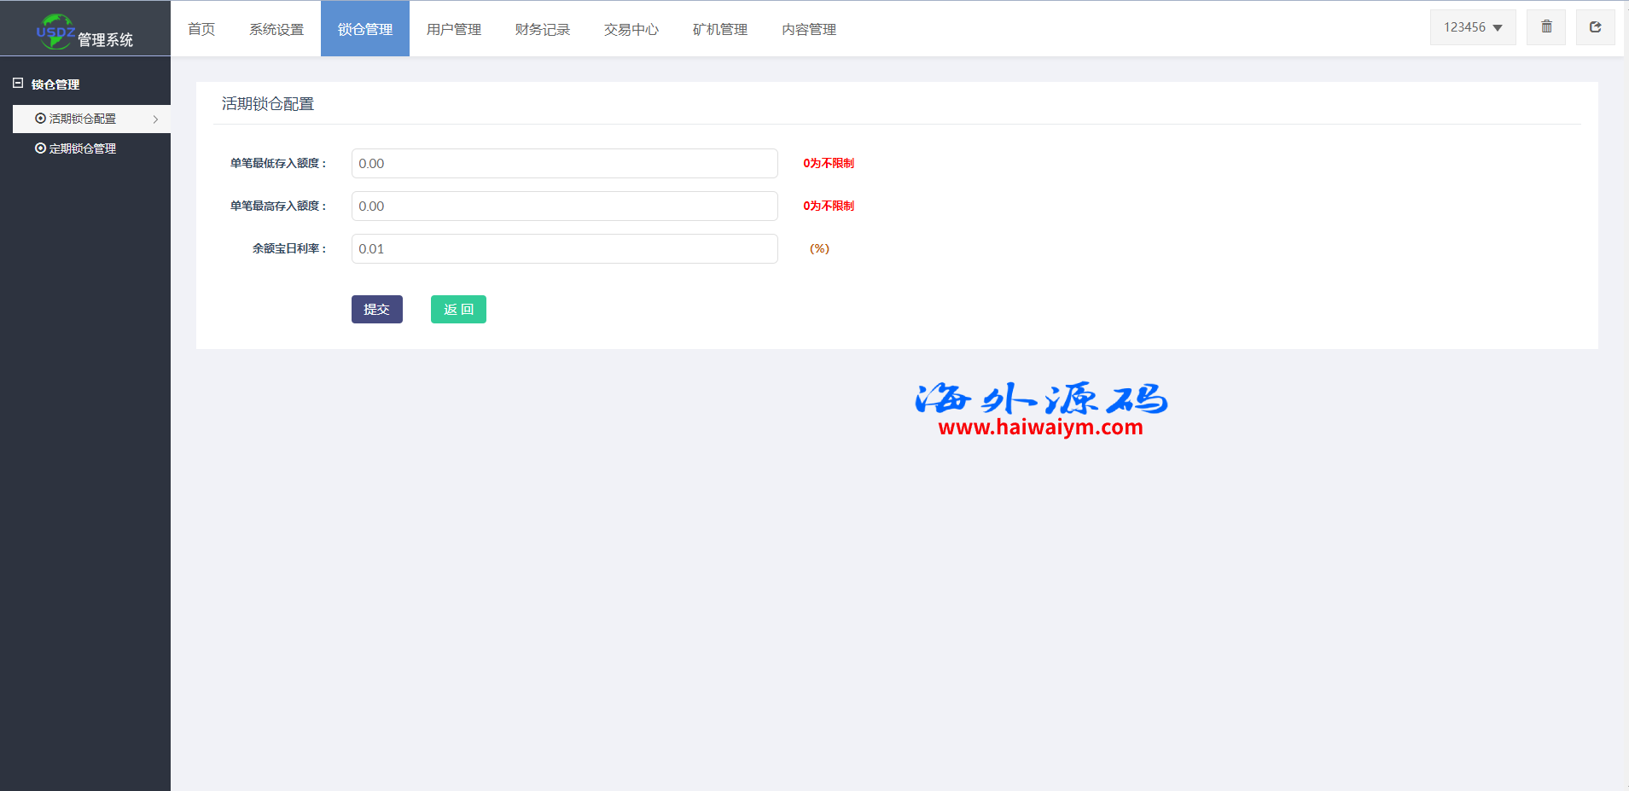Open the 矿机管理 section
1629x791 pixels.
(x=720, y=29)
